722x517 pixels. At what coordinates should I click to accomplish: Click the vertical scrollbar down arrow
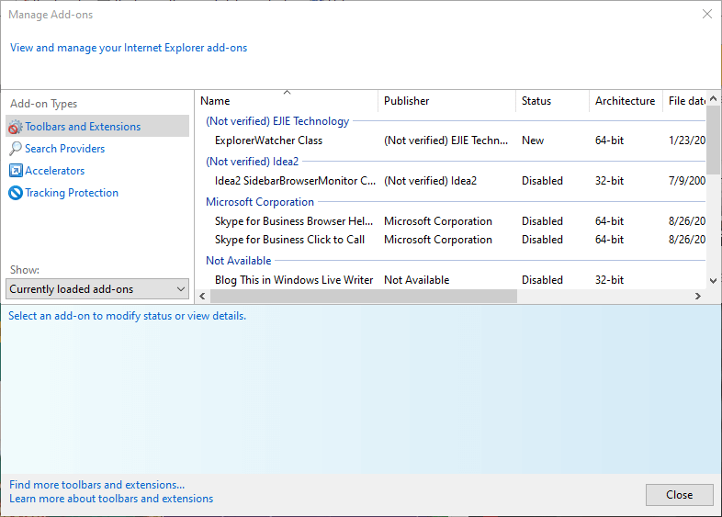point(714,280)
